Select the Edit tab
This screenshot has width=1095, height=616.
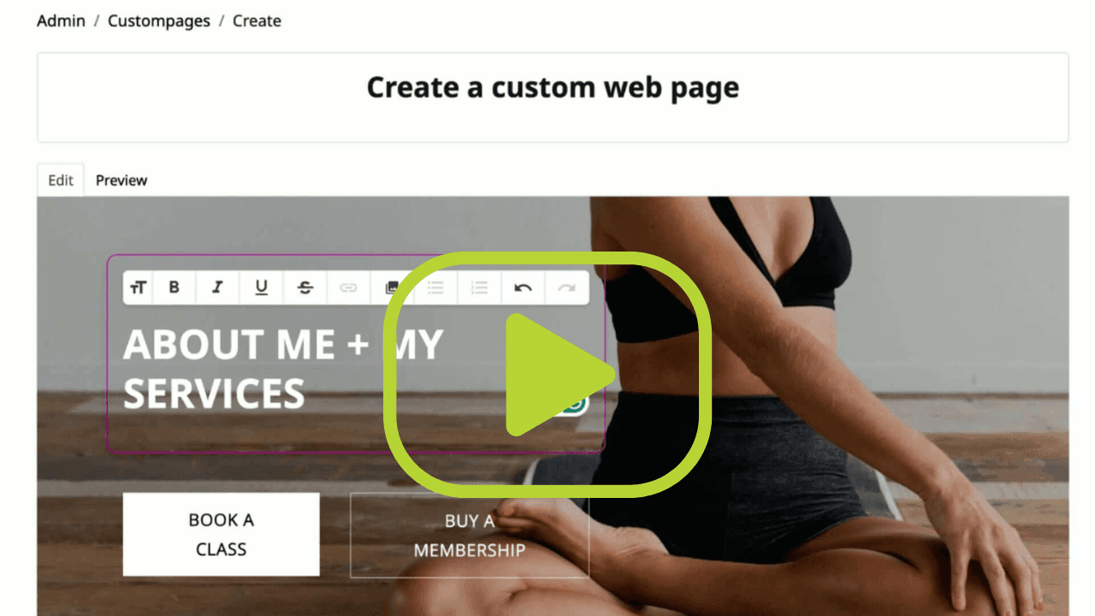pos(61,181)
